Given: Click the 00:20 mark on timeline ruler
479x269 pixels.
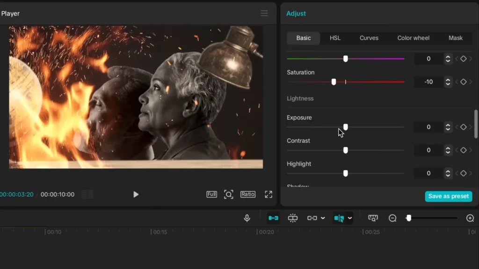Looking at the screenshot, I should pos(266,232).
